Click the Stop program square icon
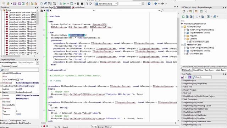This screenshot has height=128, width=227. (82, 4)
